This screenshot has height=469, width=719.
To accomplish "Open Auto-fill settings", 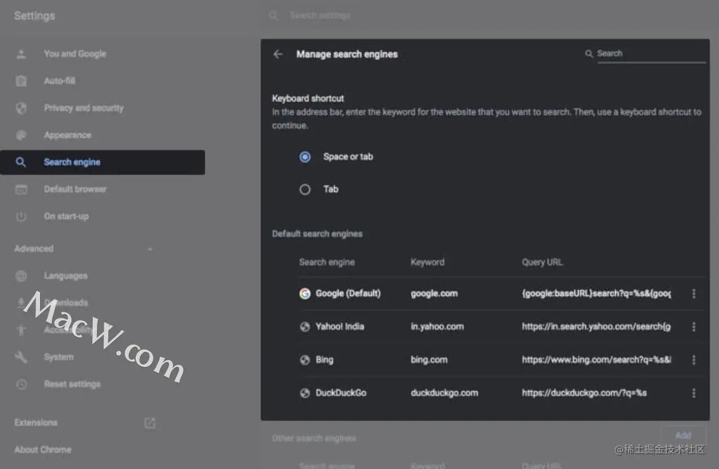I will click(x=60, y=81).
